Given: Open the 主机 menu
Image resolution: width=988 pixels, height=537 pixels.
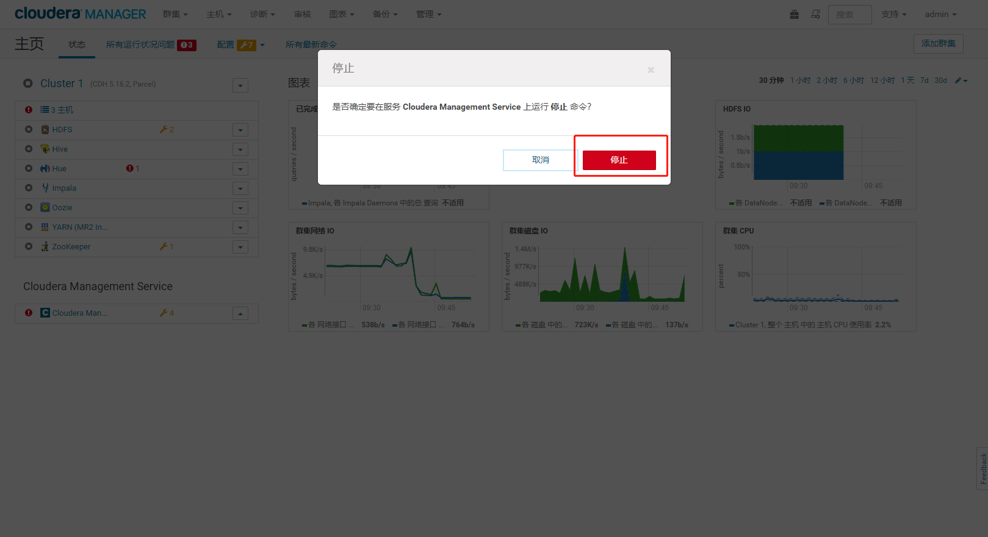Looking at the screenshot, I should [218, 14].
